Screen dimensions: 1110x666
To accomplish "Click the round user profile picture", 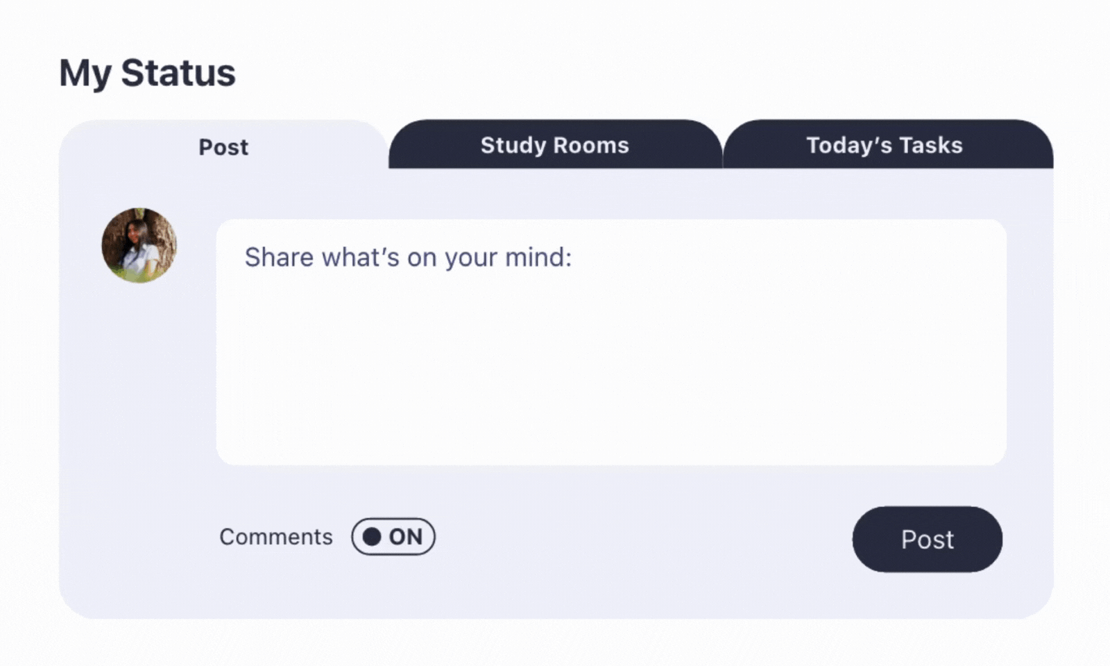I will pyautogui.click(x=139, y=245).
